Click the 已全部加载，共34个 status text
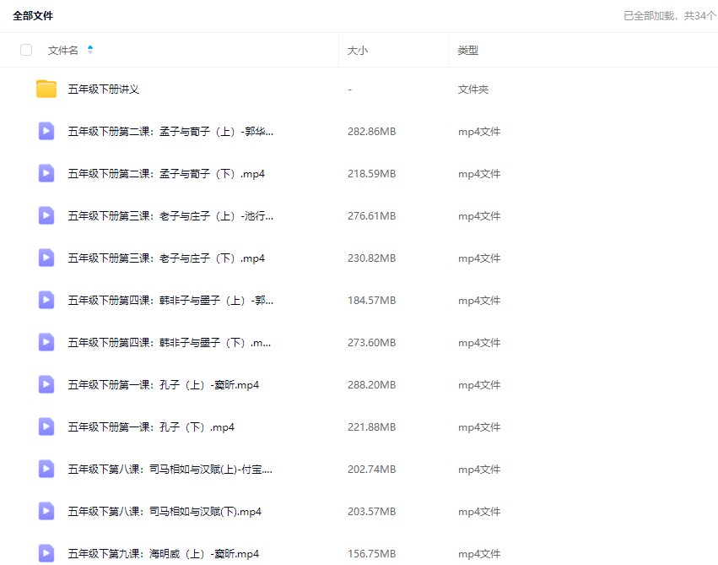 click(x=670, y=15)
